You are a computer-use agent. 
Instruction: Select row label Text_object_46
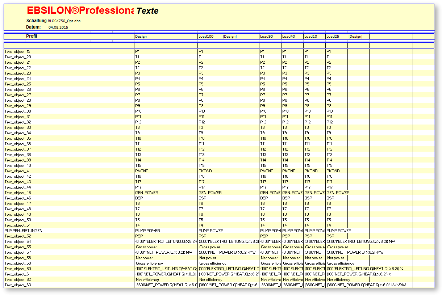coord(18,198)
